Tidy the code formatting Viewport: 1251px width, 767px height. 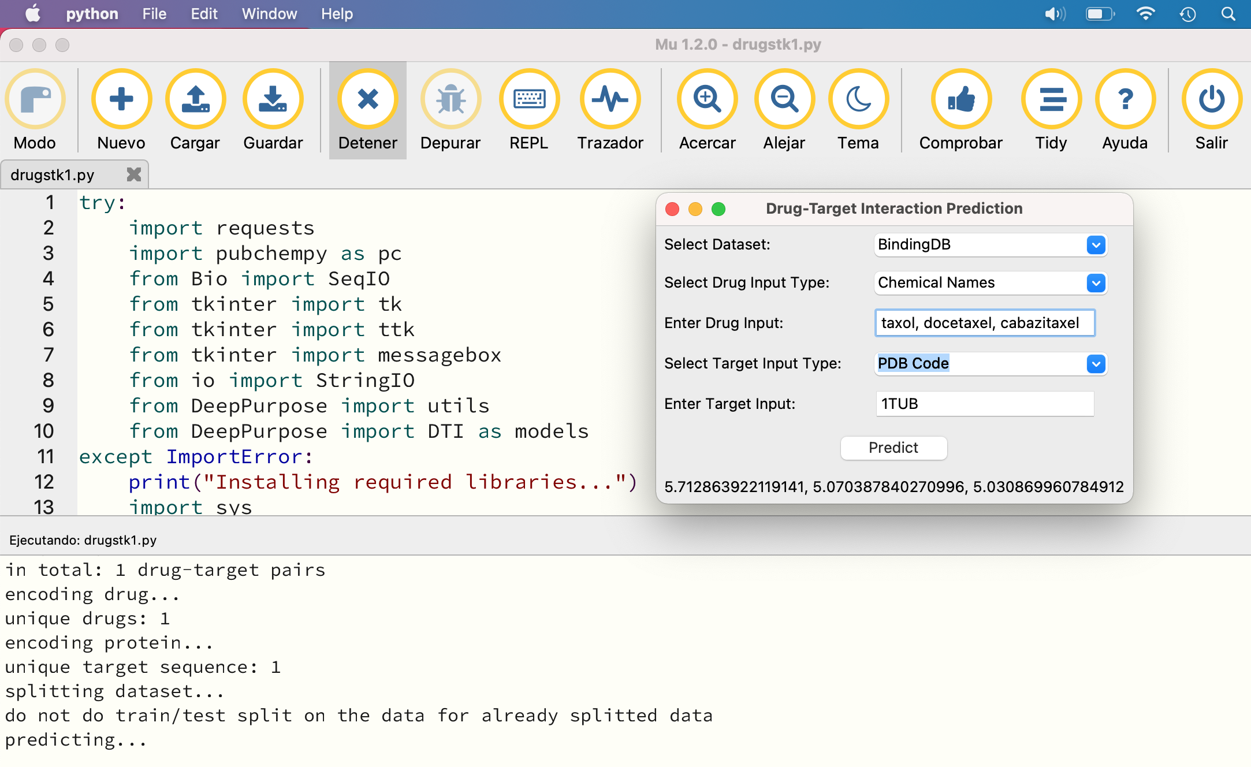point(1051,99)
